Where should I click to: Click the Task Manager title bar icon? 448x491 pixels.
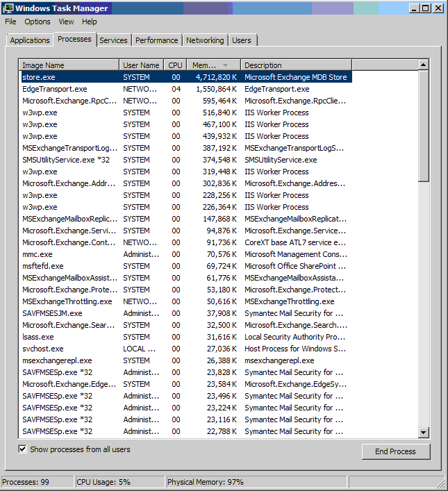click(x=8, y=8)
